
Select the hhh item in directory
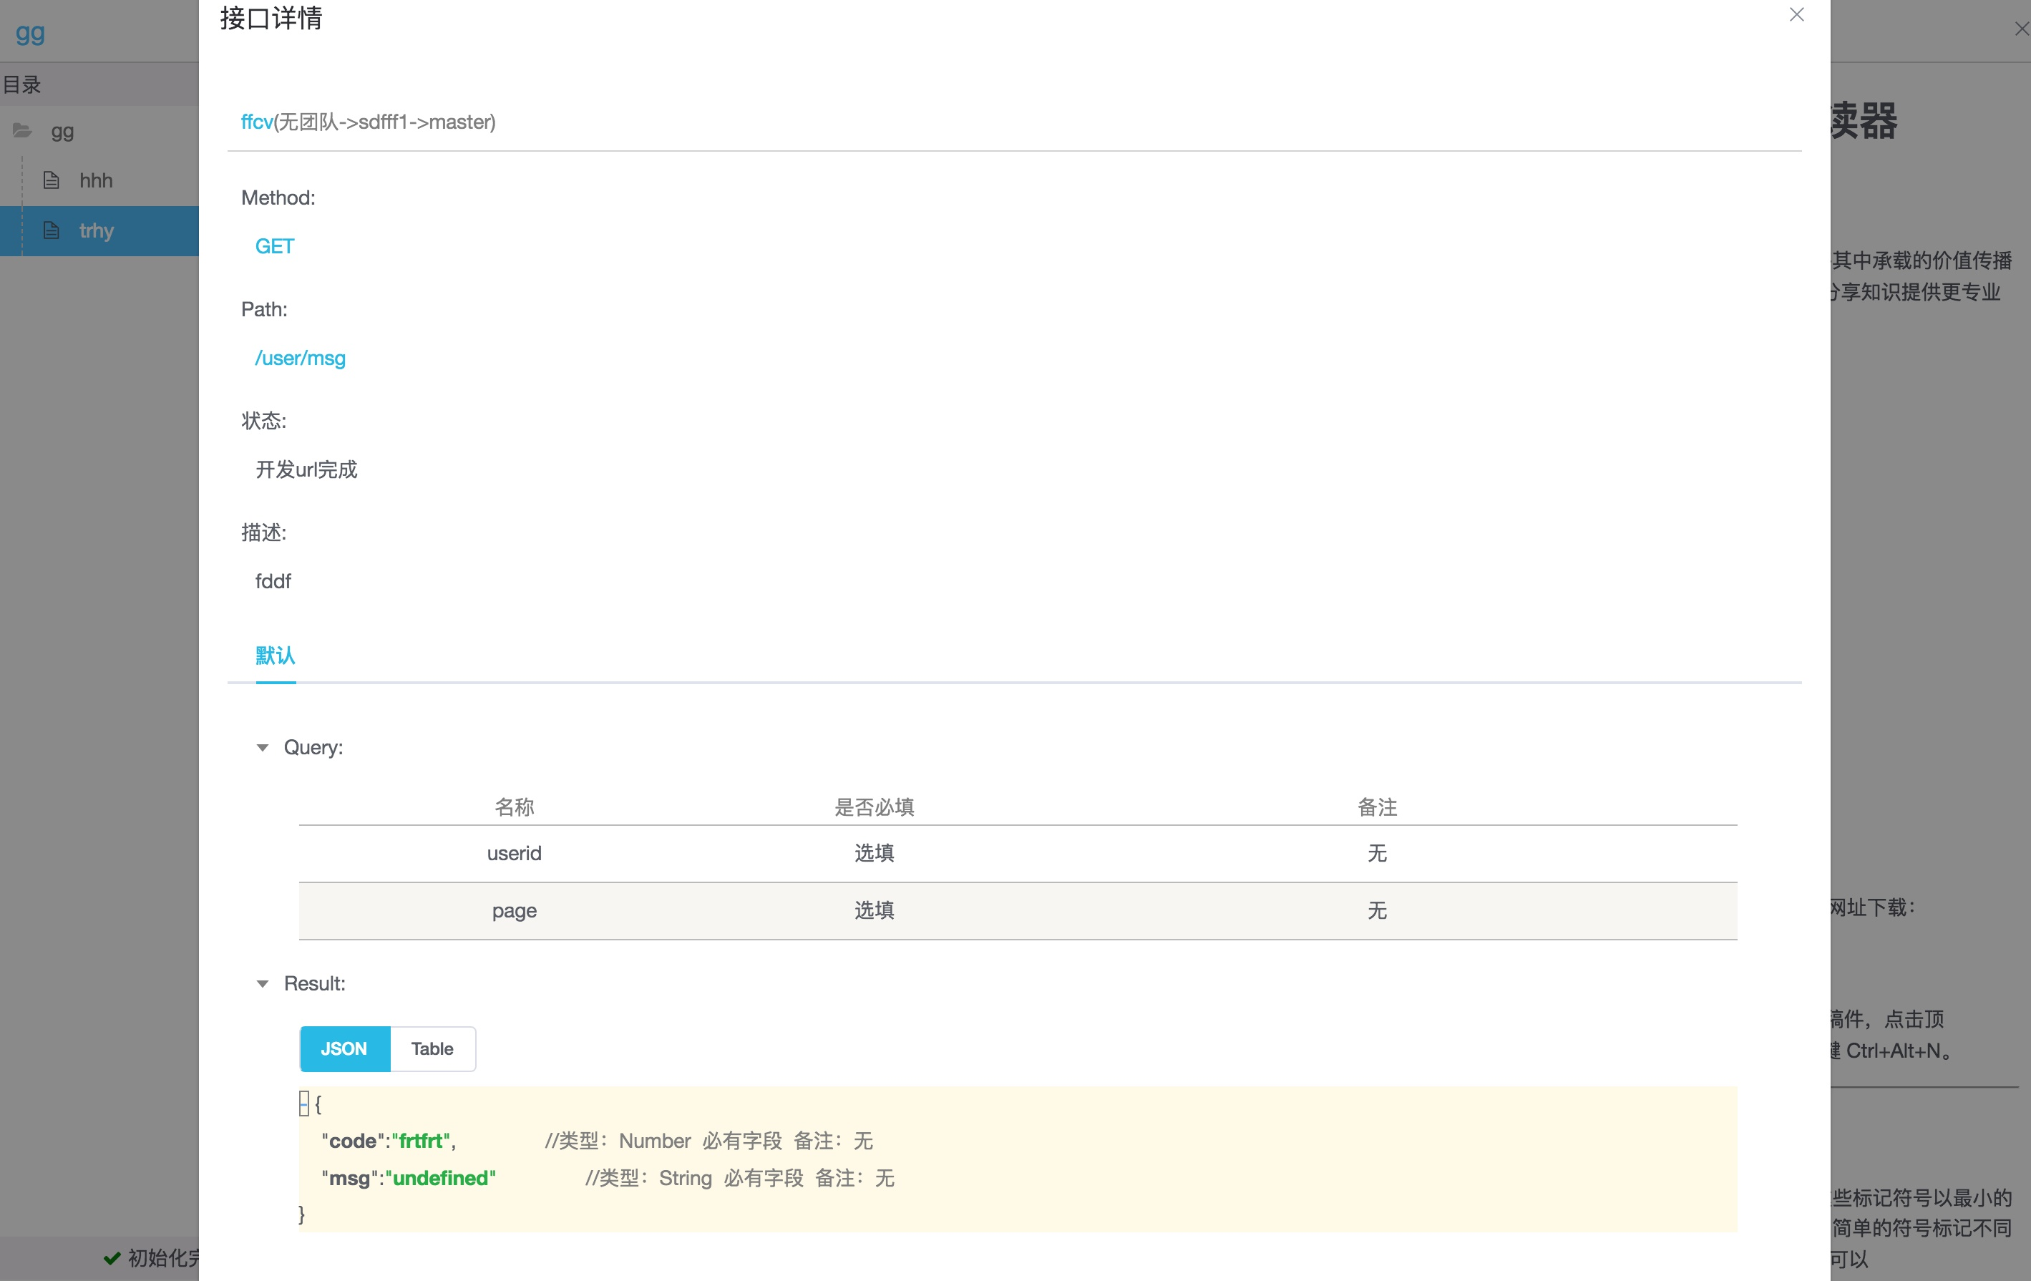click(x=96, y=180)
